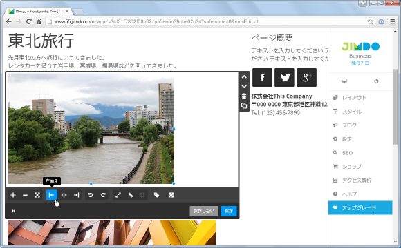Click the 東北旅行 heading
Image resolution: width=401 pixels, height=248 pixels.
[x=41, y=41]
